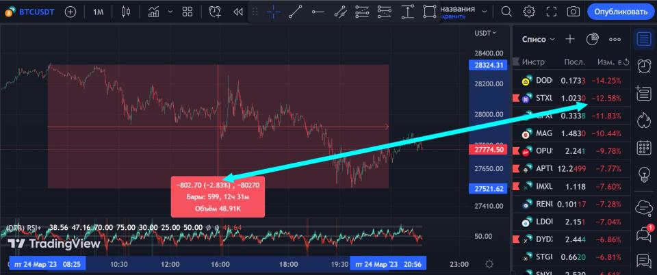
Task: Open the USDT currency dropdown on price axis
Action: pos(485,33)
